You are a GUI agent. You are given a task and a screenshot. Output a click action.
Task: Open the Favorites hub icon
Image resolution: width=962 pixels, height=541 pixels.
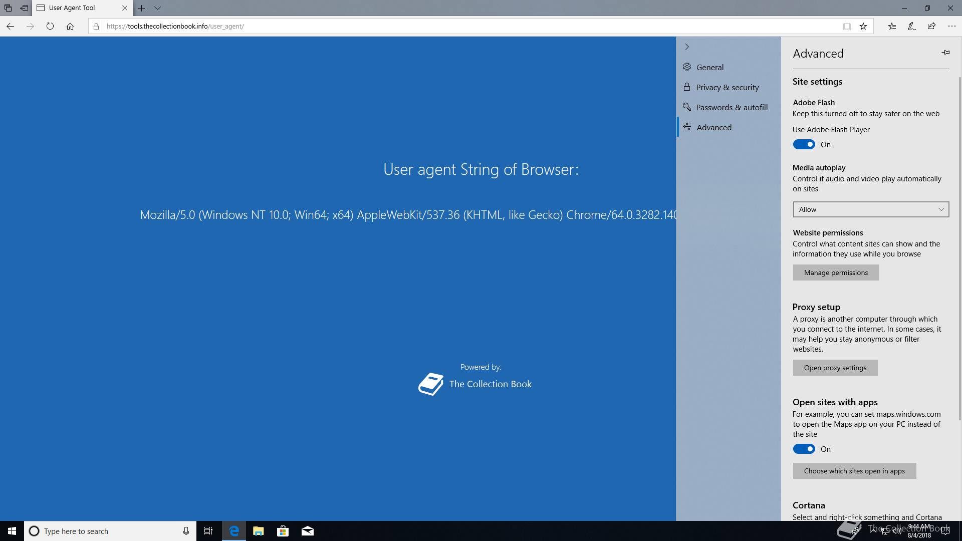(892, 26)
